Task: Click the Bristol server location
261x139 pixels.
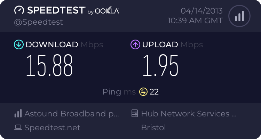Action: tap(153, 128)
